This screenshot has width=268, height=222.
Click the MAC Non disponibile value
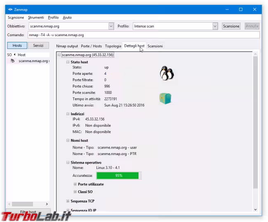click(98, 132)
